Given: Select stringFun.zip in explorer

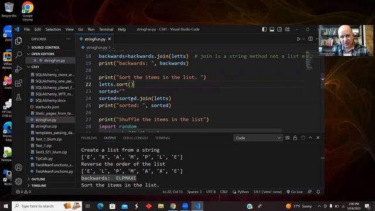Looking at the screenshot, I should click(50, 127).
